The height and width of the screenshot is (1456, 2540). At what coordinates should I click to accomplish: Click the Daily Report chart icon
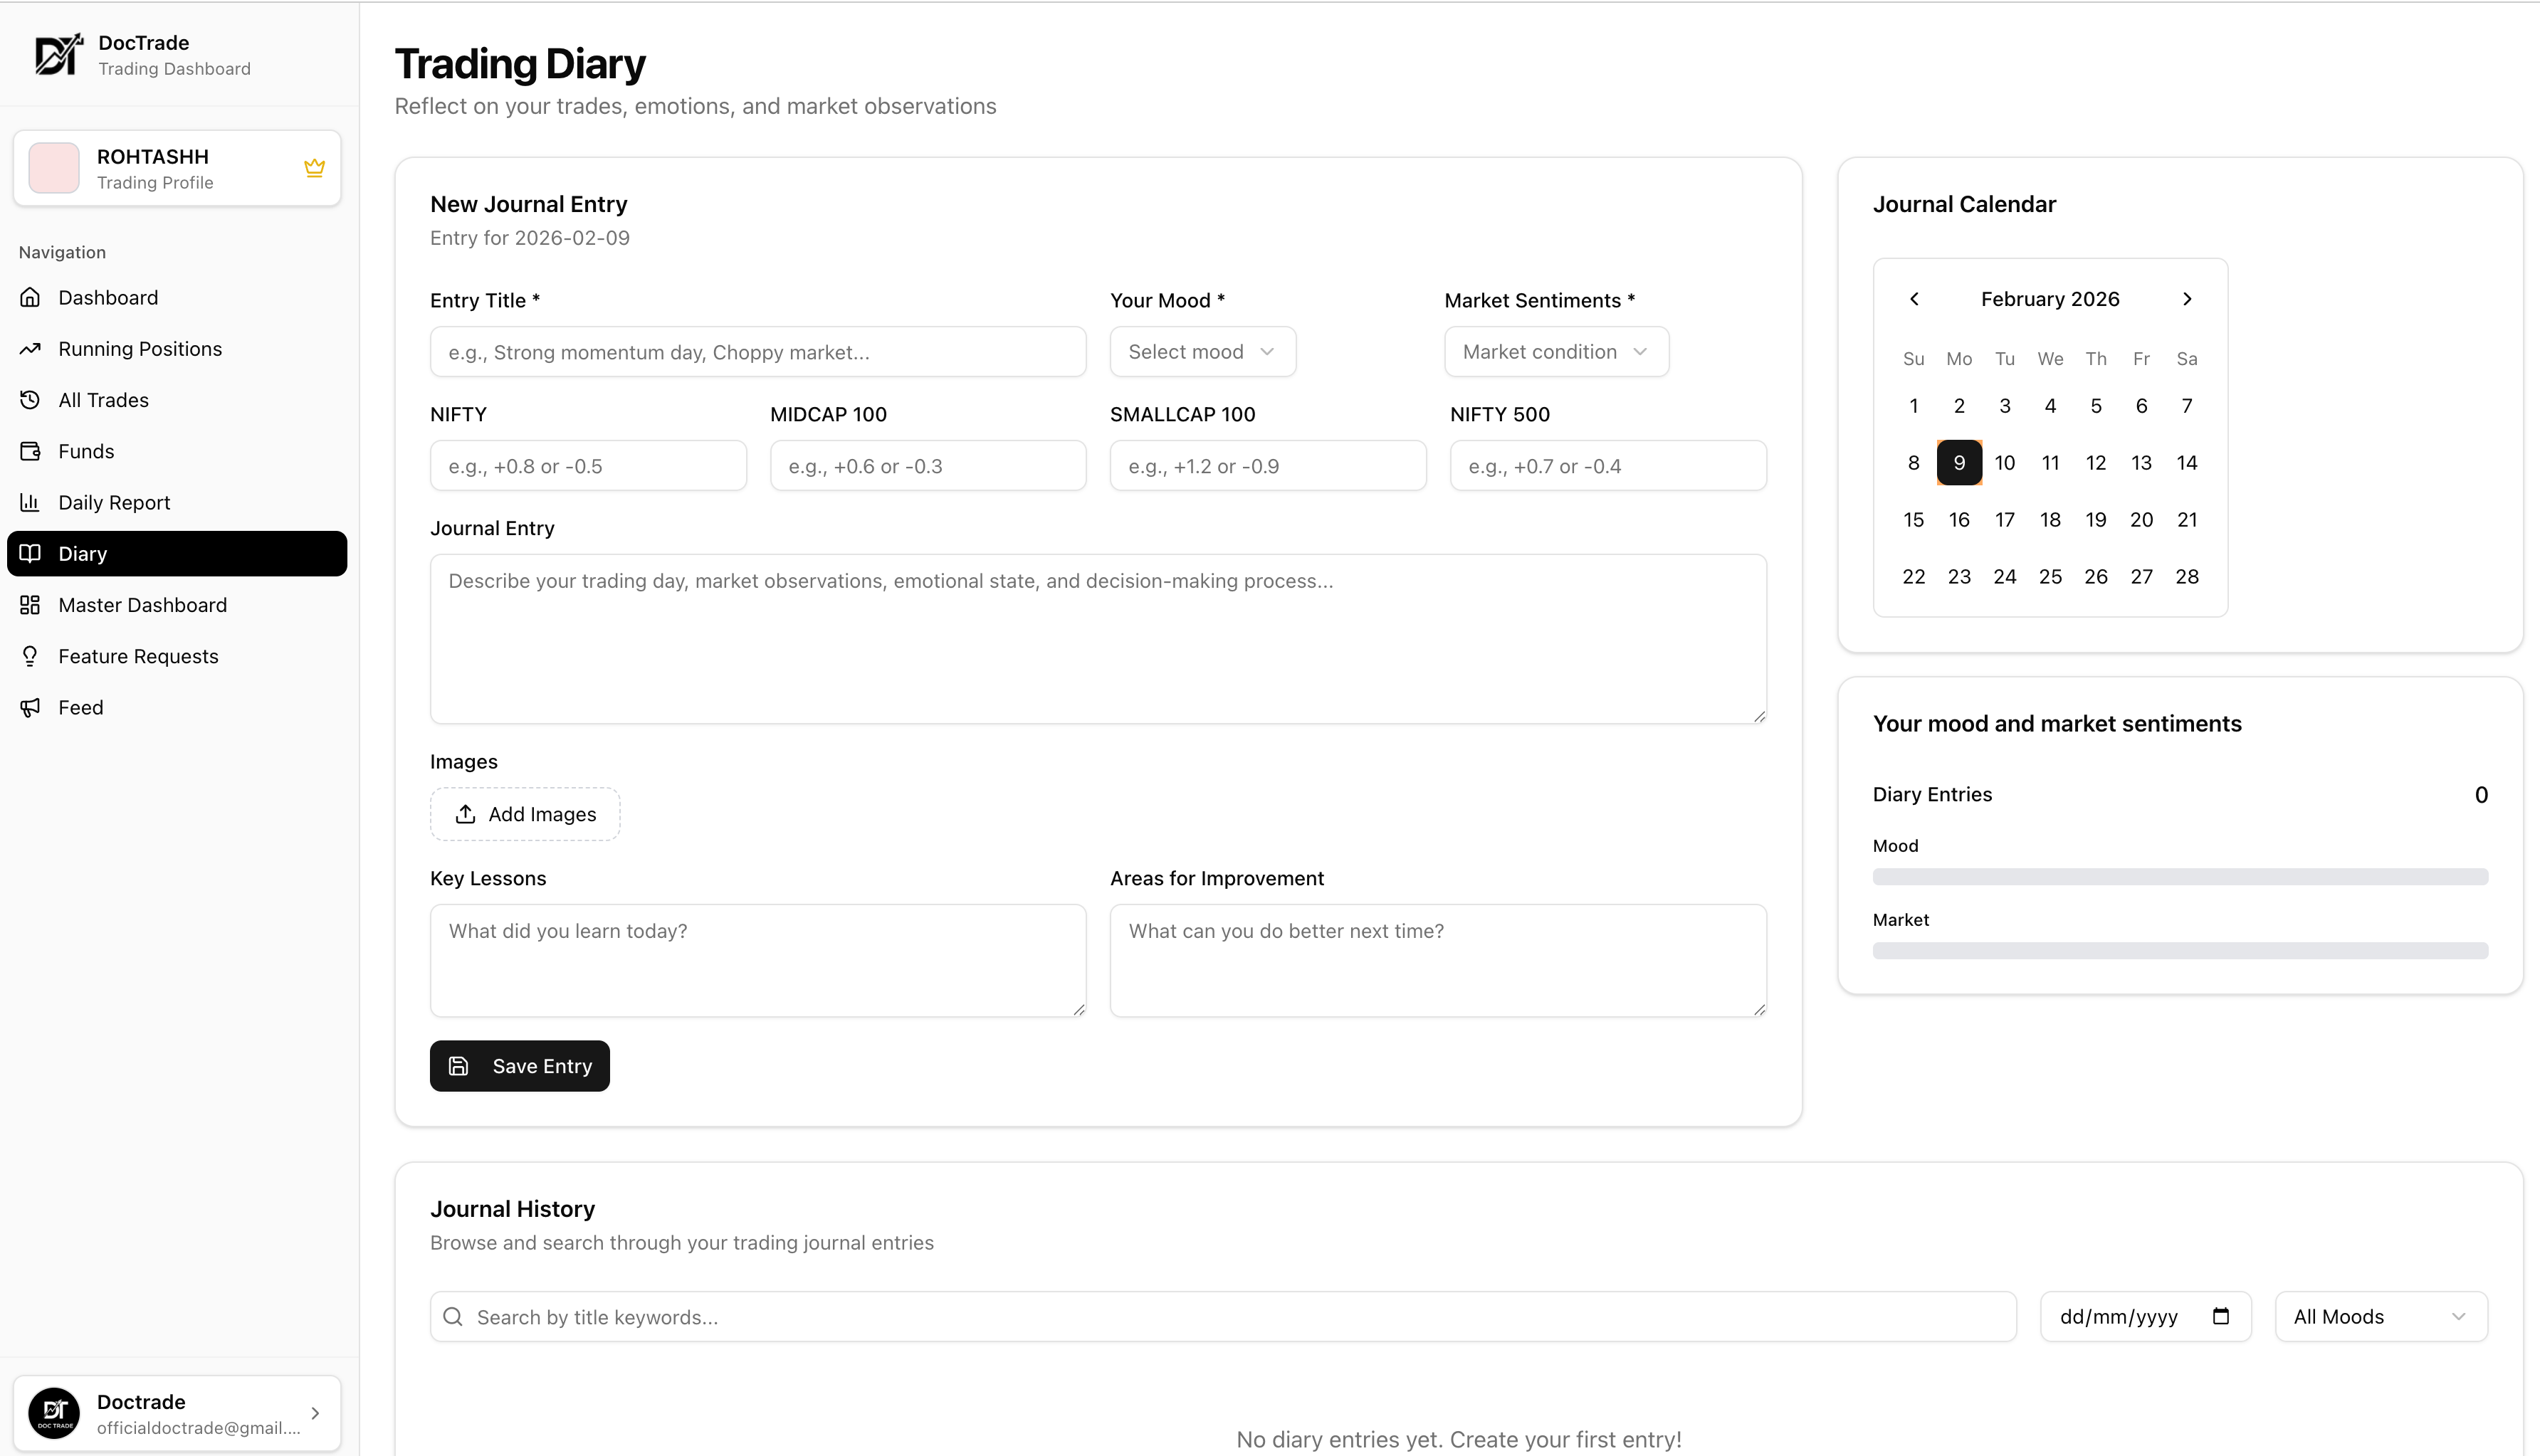click(30, 502)
